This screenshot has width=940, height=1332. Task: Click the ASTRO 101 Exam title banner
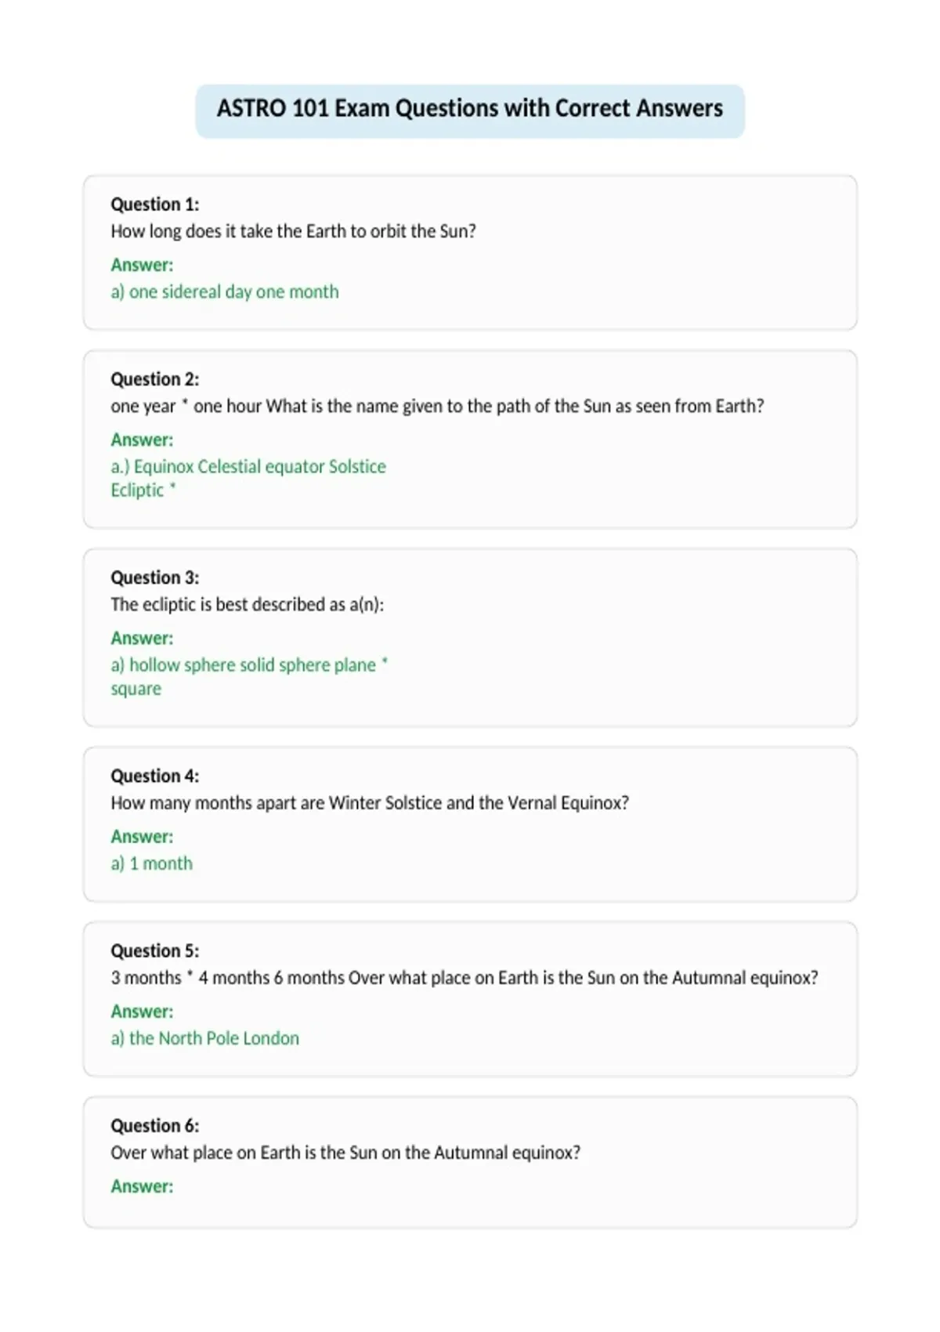click(x=470, y=110)
